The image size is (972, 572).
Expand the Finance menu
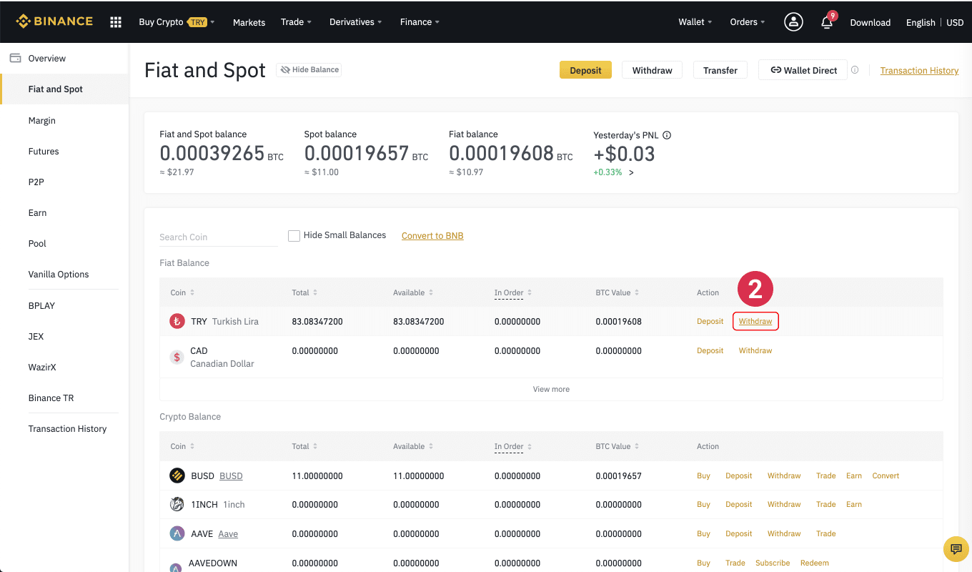(420, 22)
